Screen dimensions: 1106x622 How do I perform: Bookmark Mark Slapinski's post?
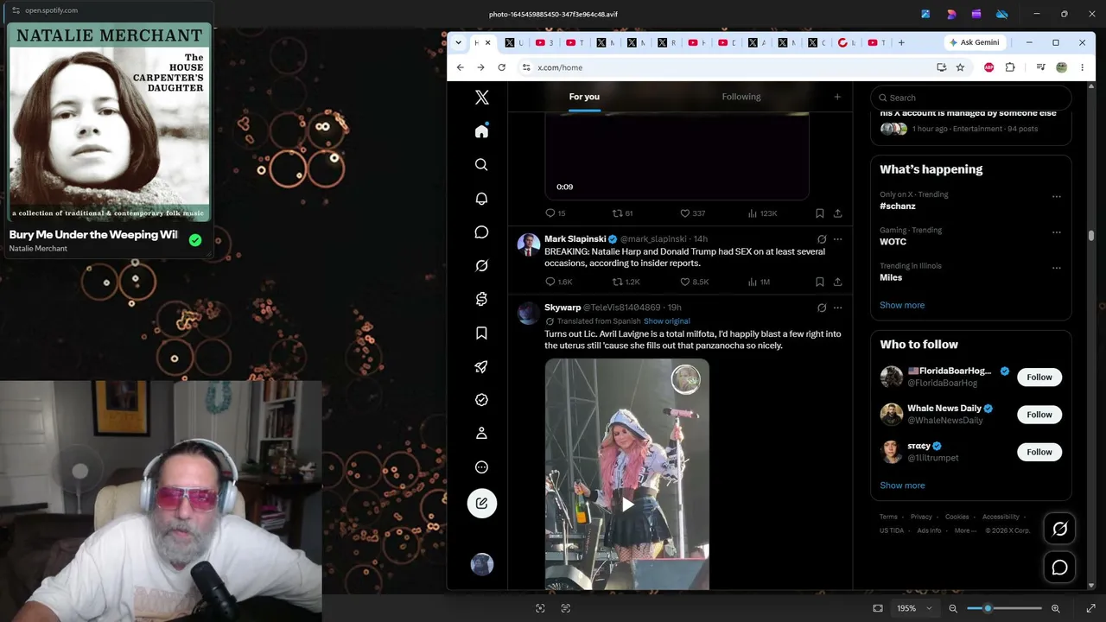coord(819,282)
